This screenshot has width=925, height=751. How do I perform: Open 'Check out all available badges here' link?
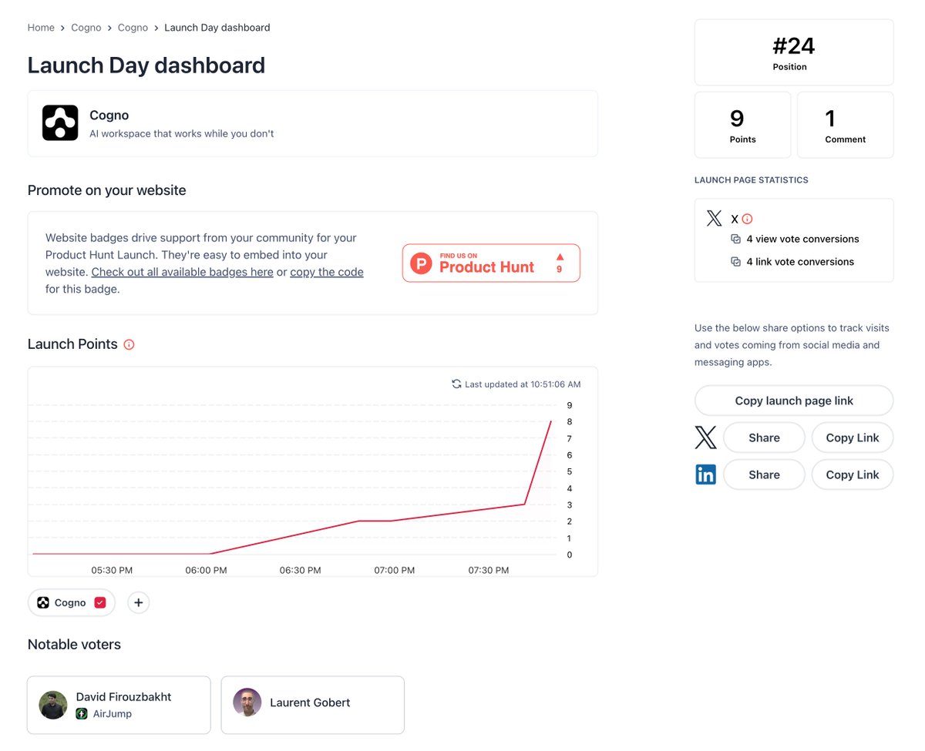pyautogui.click(x=182, y=272)
